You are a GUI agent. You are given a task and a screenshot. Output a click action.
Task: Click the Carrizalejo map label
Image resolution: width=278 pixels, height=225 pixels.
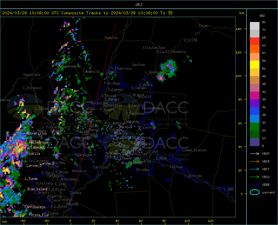click(x=35, y=207)
